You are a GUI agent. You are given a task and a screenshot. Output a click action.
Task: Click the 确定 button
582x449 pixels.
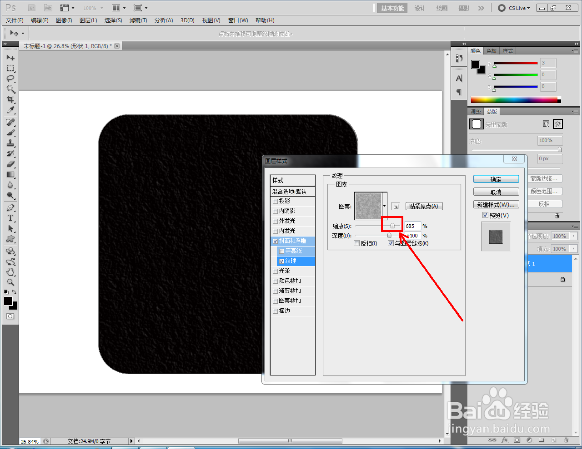496,179
